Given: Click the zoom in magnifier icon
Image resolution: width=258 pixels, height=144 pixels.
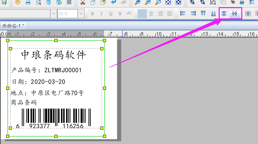Looking at the screenshot, I should [137, 2].
